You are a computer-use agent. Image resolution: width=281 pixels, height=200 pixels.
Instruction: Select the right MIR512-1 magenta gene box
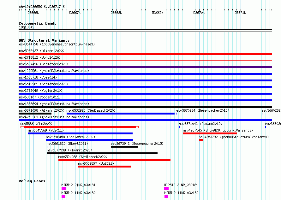pyautogui.click(x=166, y=197)
